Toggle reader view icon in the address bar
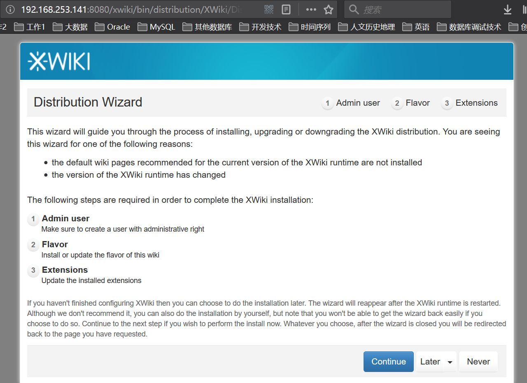The width and height of the screenshot is (527, 383). (x=286, y=9)
